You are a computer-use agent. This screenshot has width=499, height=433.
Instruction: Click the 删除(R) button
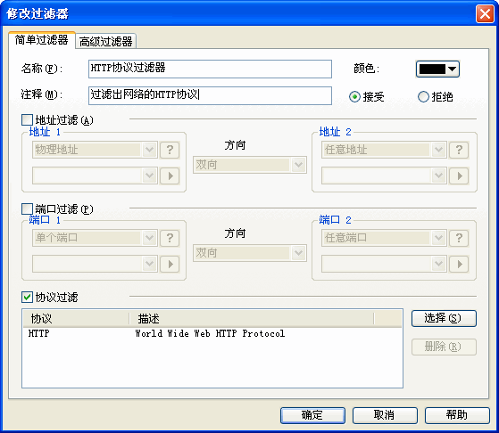(x=444, y=347)
